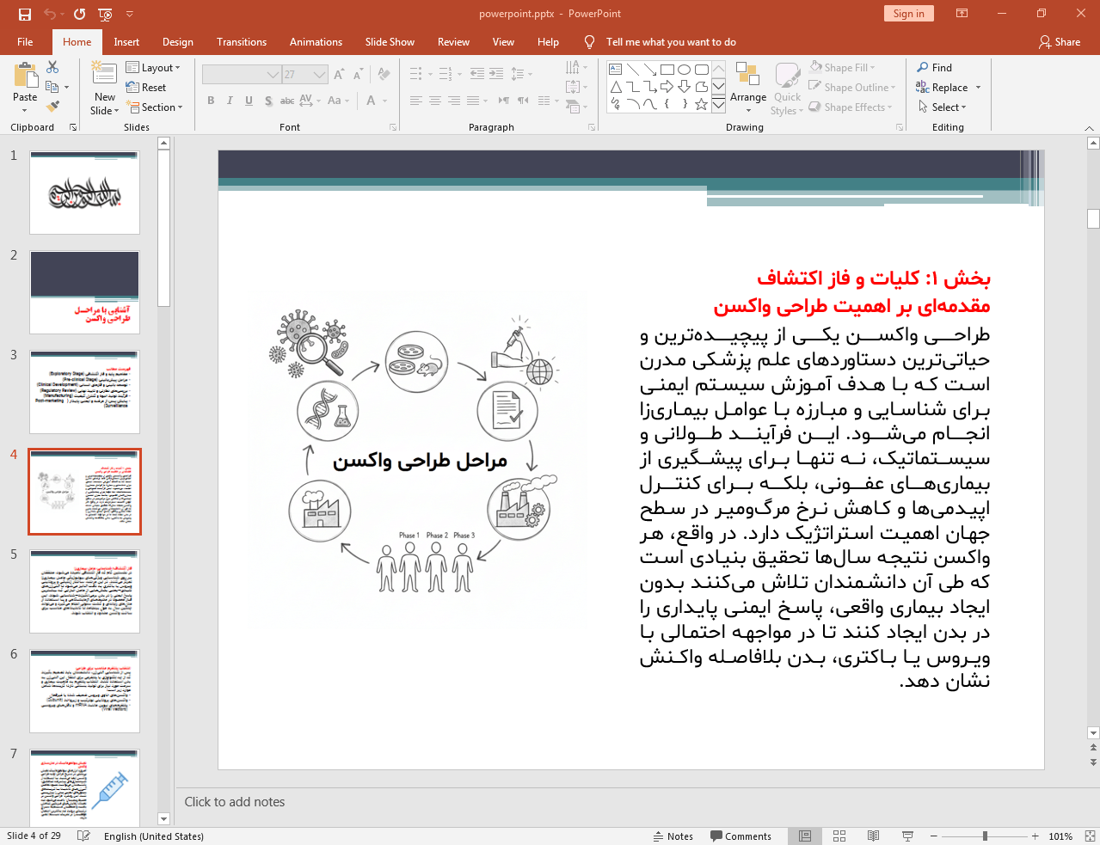Expand the shapes gallery More arrow
The image size is (1100, 845).
point(718,105)
